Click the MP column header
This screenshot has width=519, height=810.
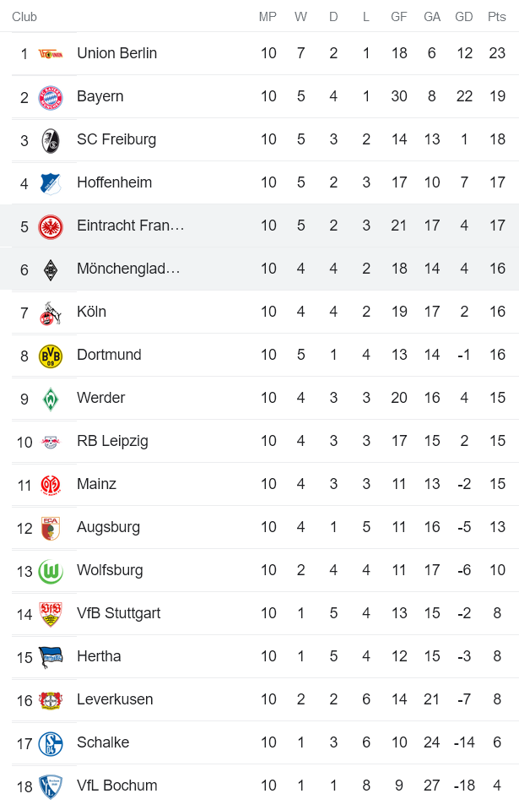click(268, 15)
